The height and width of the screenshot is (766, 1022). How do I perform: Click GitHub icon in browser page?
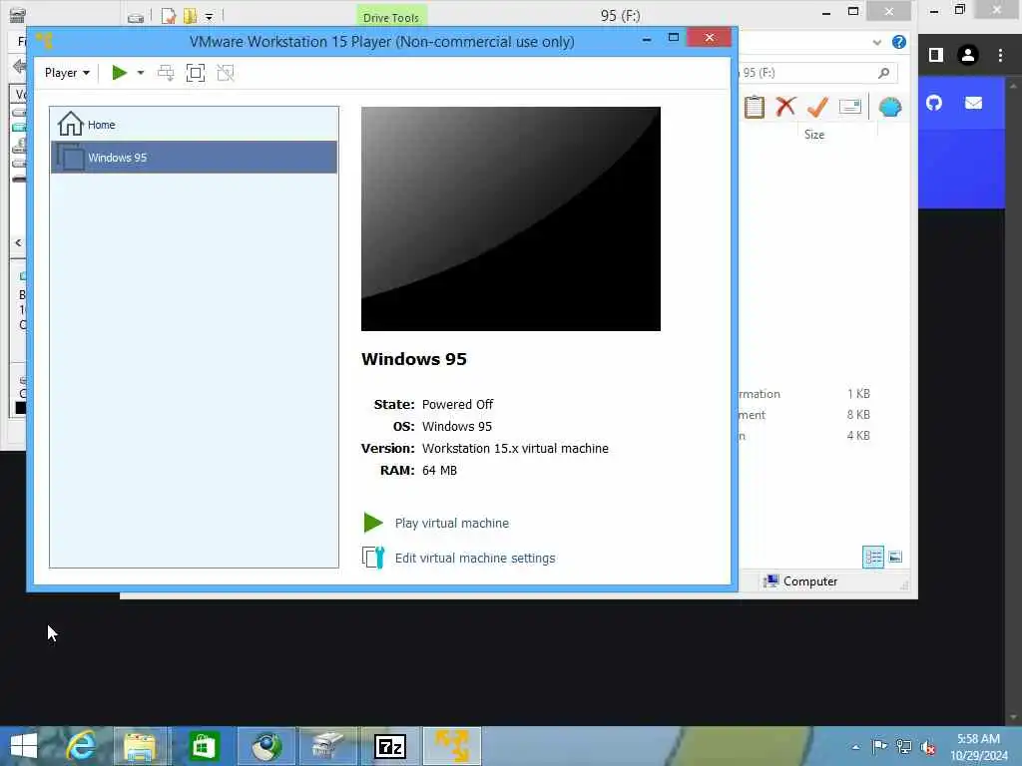click(x=934, y=103)
